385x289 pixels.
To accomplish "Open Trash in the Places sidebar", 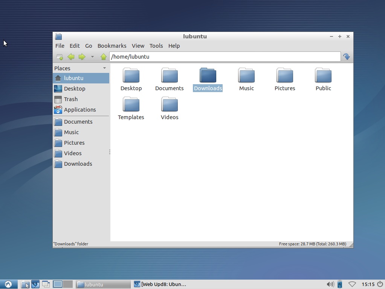I will click(70, 99).
